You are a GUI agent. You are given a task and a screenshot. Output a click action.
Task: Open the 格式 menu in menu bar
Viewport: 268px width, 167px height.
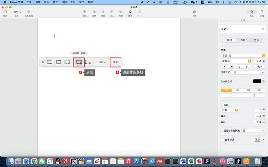point(55,2)
